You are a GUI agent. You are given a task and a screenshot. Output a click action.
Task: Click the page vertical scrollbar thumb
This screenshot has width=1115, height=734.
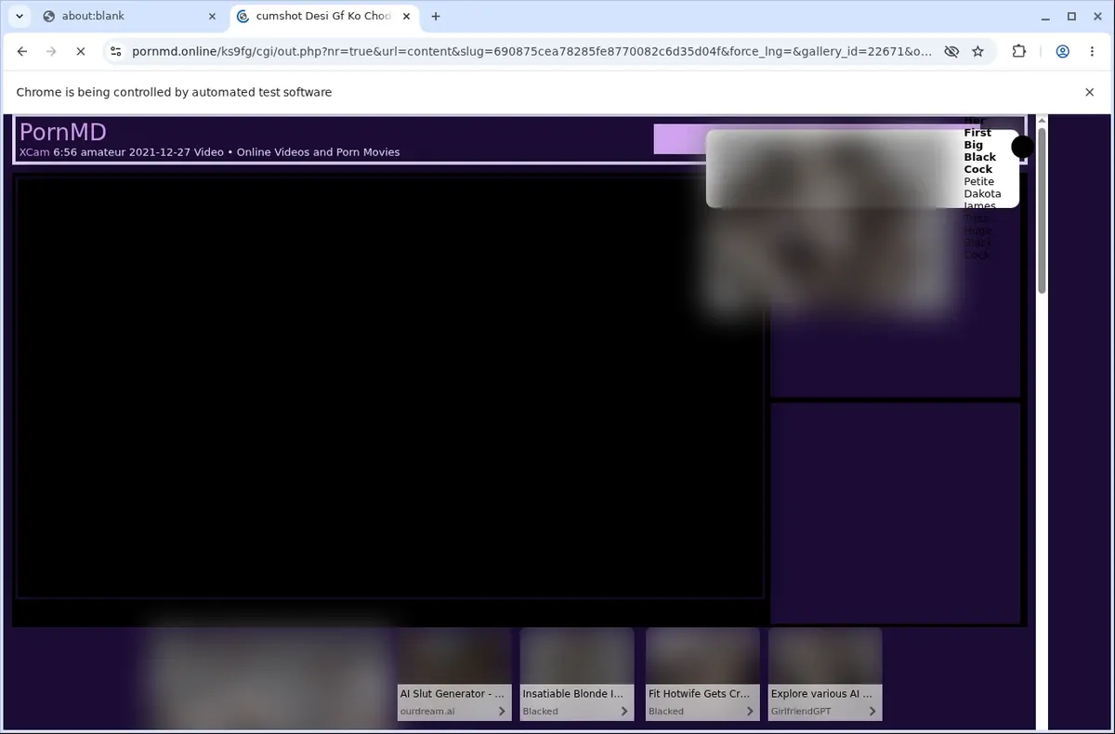tap(1042, 211)
